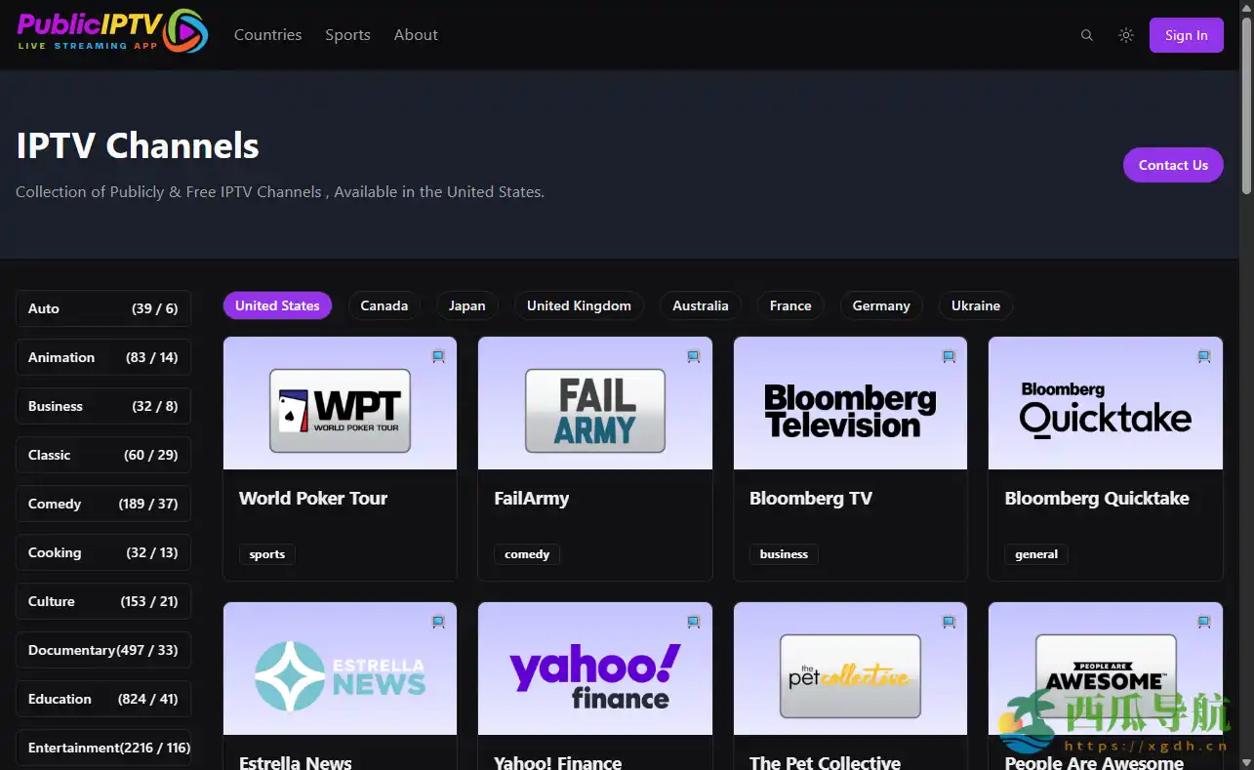
Task: Open the Sports menu
Action: [347, 35]
